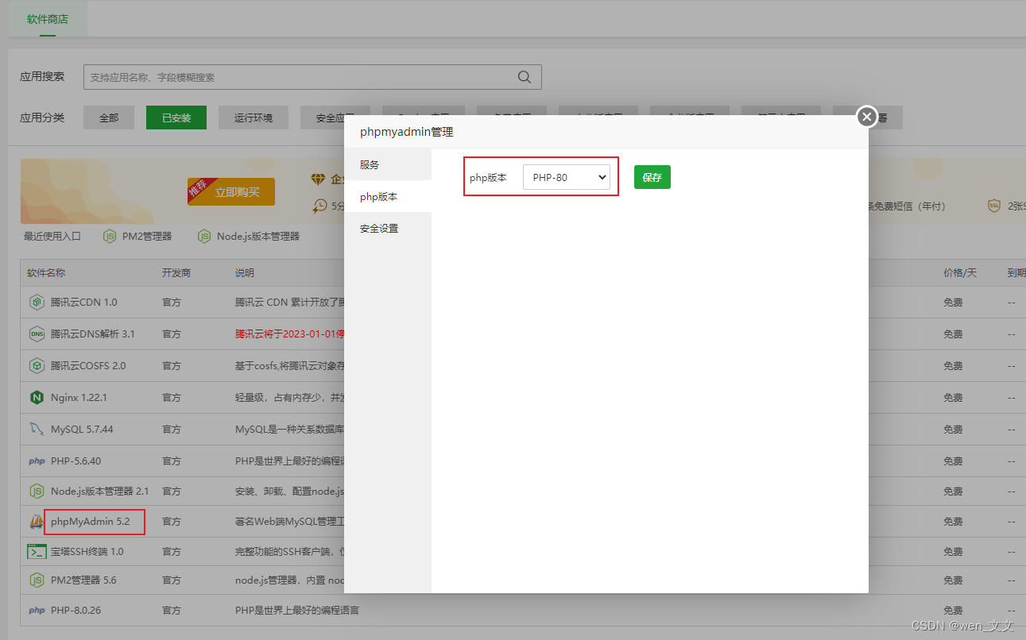
Task: Click the 宝塔SSH终端 1.0 name
Action: [x=87, y=551]
